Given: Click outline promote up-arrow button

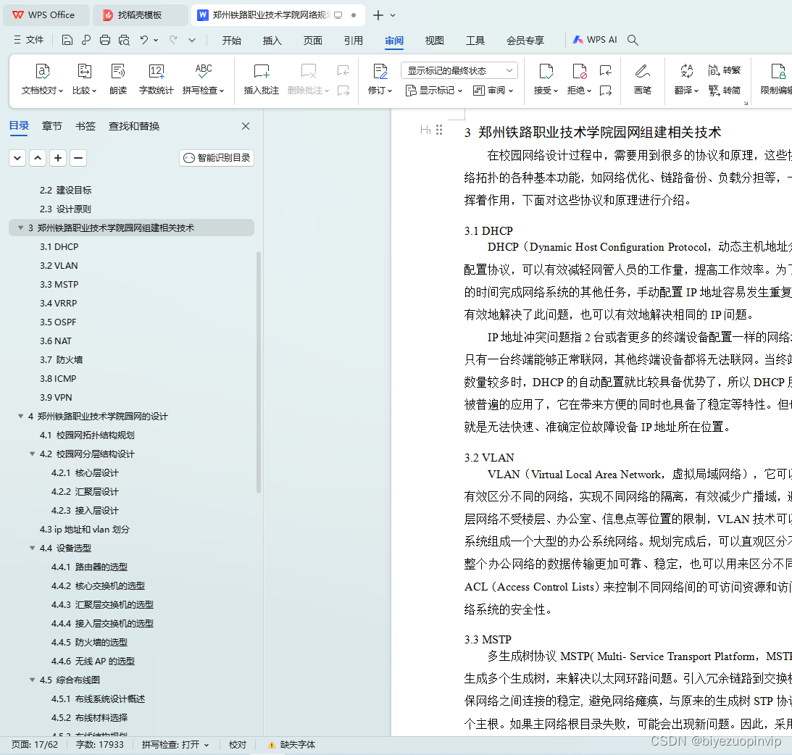Looking at the screenshot, I should coord(38,158).
